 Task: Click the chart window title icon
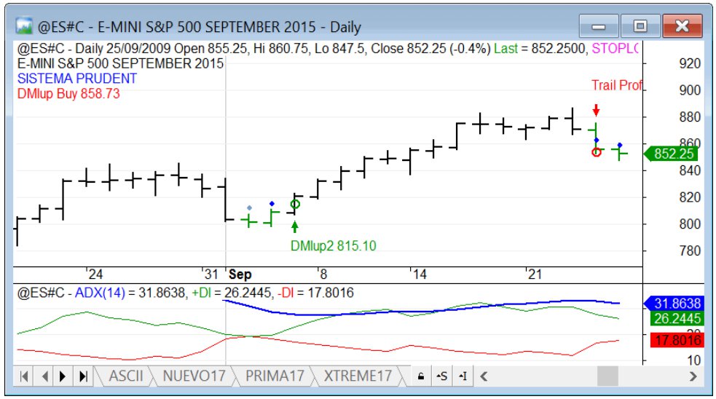click(24, 26)
